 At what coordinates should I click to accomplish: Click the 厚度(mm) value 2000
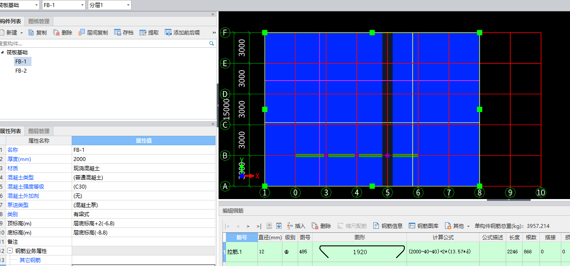[x=143, y=159]
